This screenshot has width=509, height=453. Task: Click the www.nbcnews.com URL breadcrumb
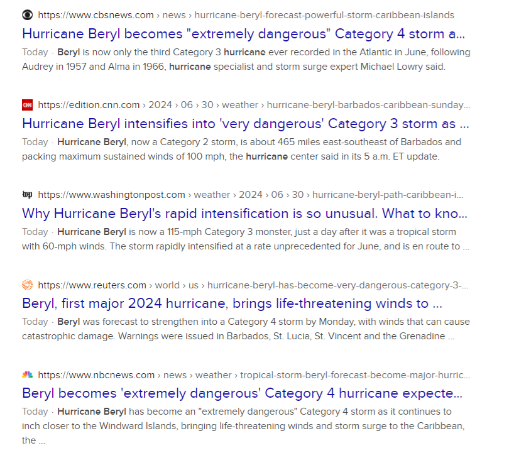point(96,375)
